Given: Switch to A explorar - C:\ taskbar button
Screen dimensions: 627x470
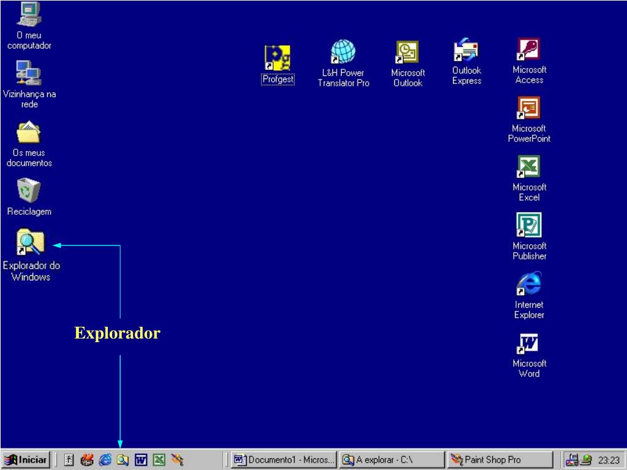Looking at the screenshot, I should 392,460.
